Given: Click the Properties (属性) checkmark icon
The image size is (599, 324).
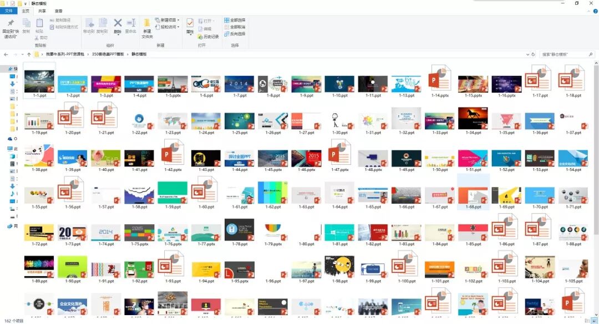Looking at the screenshot, I should pos(190,23).
